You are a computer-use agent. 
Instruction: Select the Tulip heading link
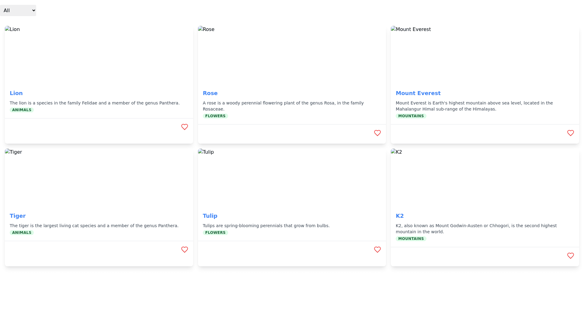coord(210,216)
